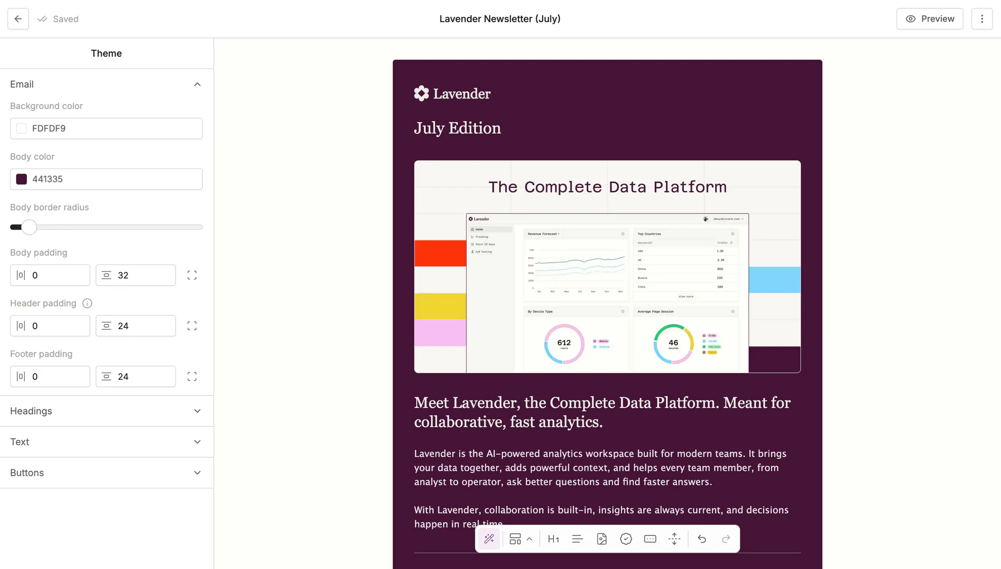The height and width of the screenshot is (569, 1001).
Task: Open the three-dot overflow menu
Action: click(983, 18)
